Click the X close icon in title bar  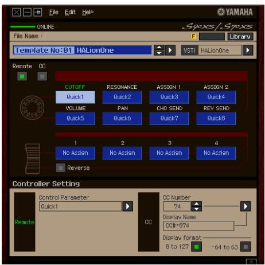point(16,13)
